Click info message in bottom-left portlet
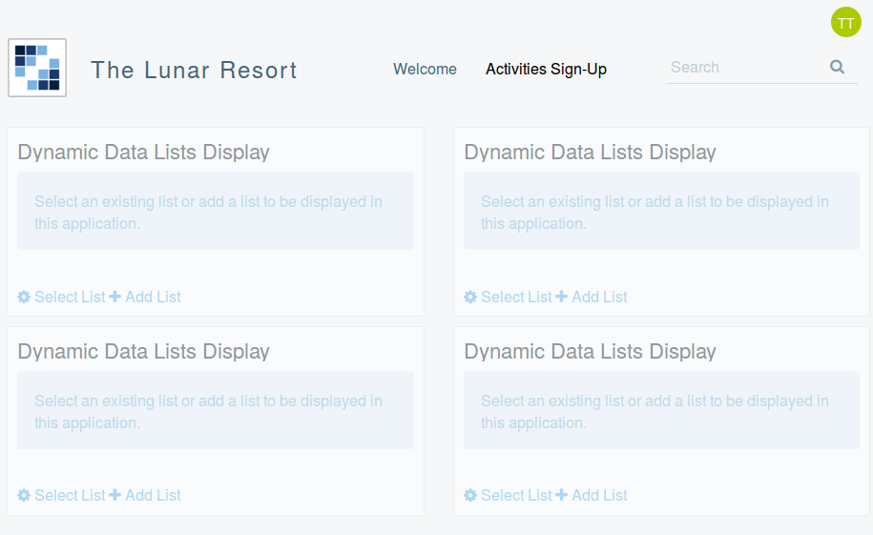873x535 pixels. (216, 410)
